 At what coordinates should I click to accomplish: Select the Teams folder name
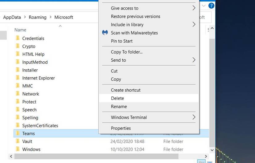(28, 133)
